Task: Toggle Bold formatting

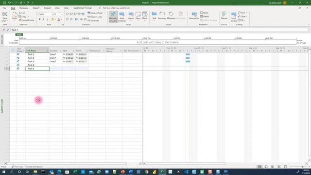Action: coord(40,19)
